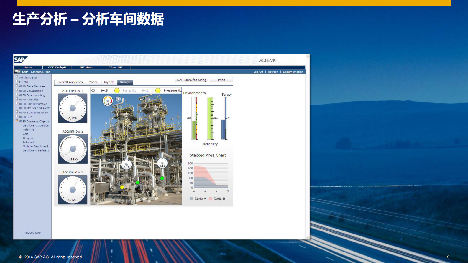Click the AccumFlow 3 dial gauge
The width and height of the screenshot is (468, 263).
pos(73,190)
